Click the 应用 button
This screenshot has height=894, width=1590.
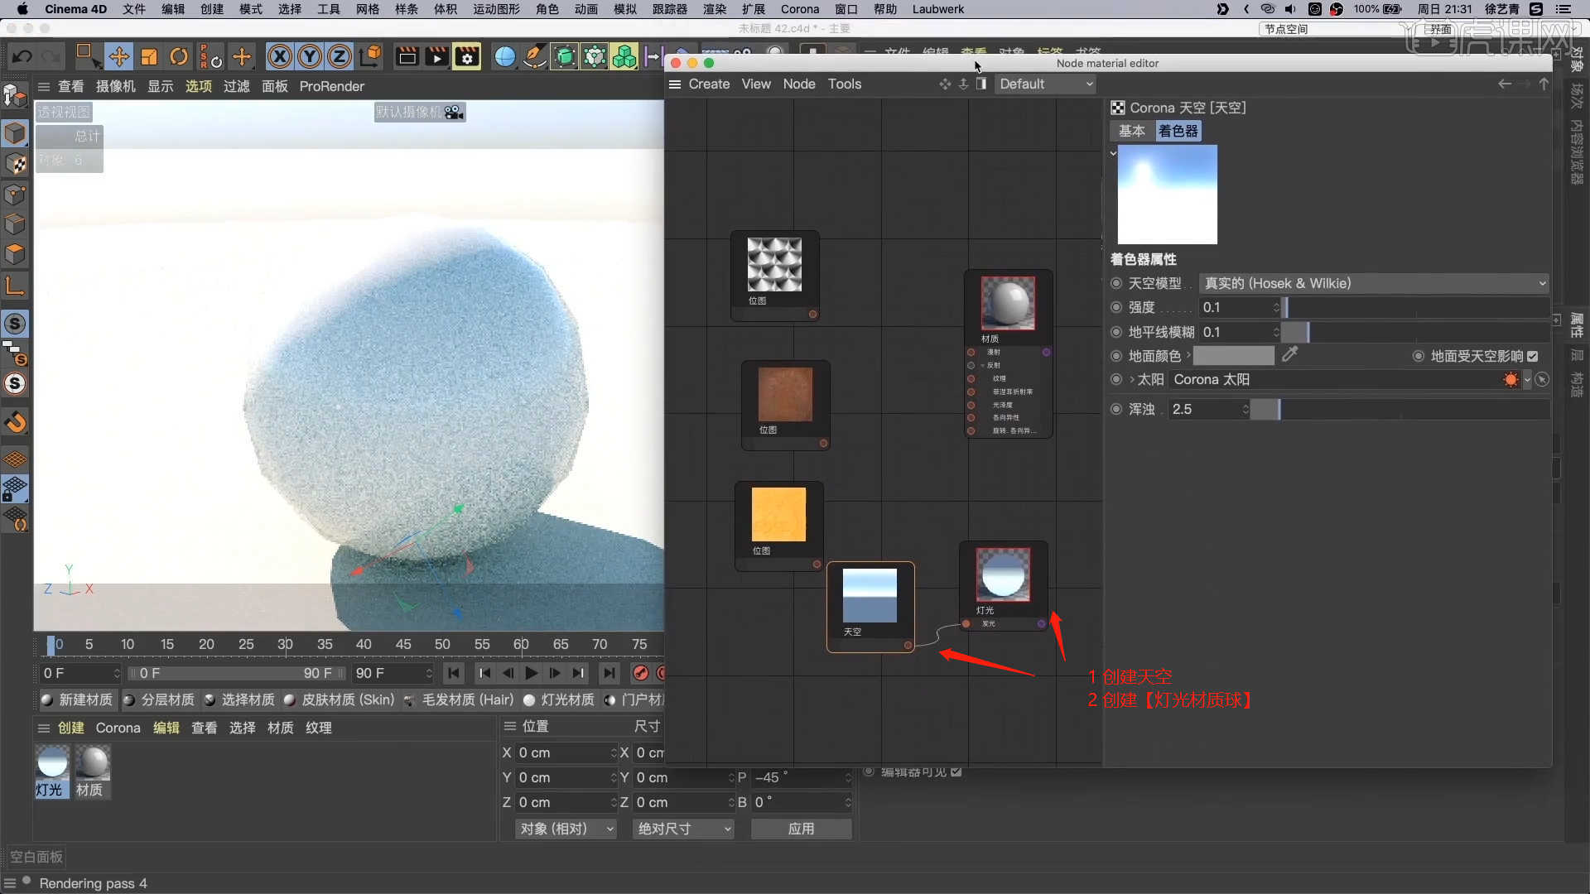(x=801, y=829)
